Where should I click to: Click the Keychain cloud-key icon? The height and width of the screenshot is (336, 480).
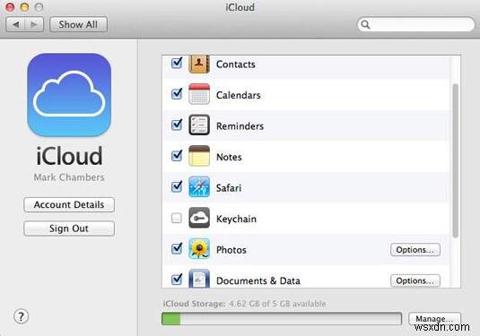199,218
